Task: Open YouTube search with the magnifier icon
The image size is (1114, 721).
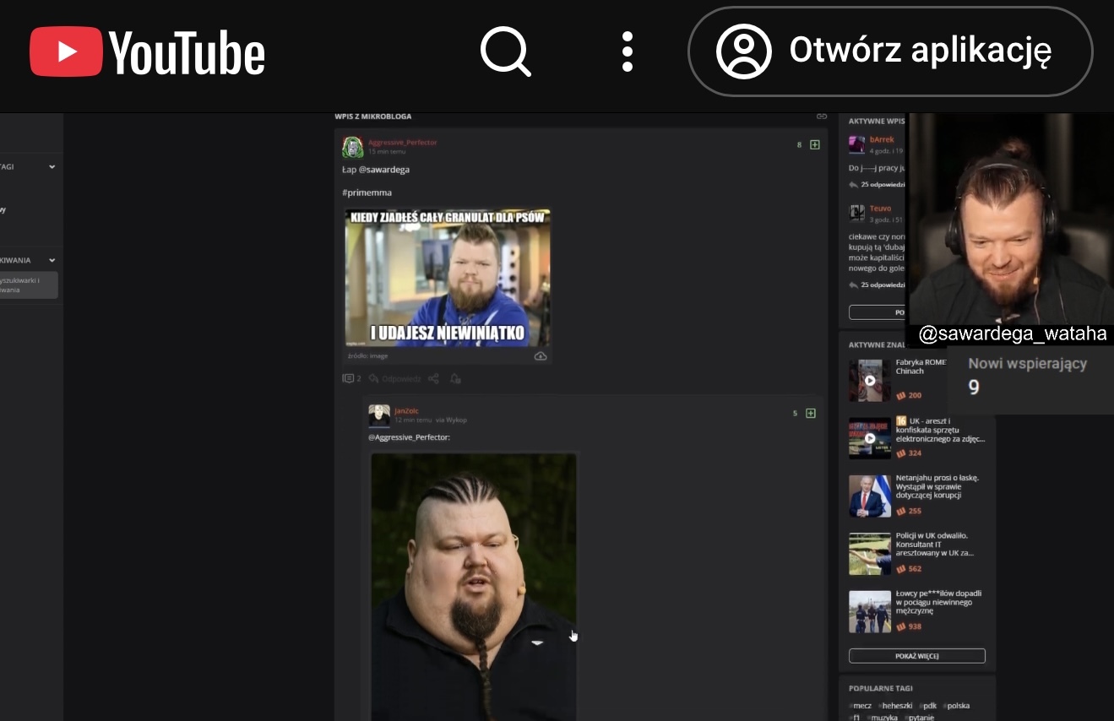Action: (505, 51)
